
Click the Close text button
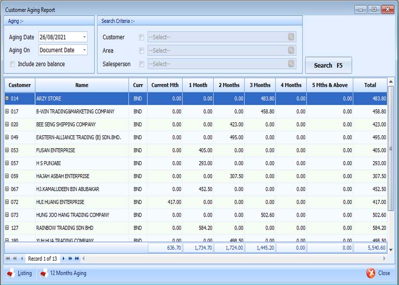click(384, 273)
